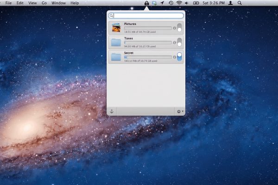Viewport: 278px width, 185px height.
Task: Open the Help menu
Action: point(75,3)
